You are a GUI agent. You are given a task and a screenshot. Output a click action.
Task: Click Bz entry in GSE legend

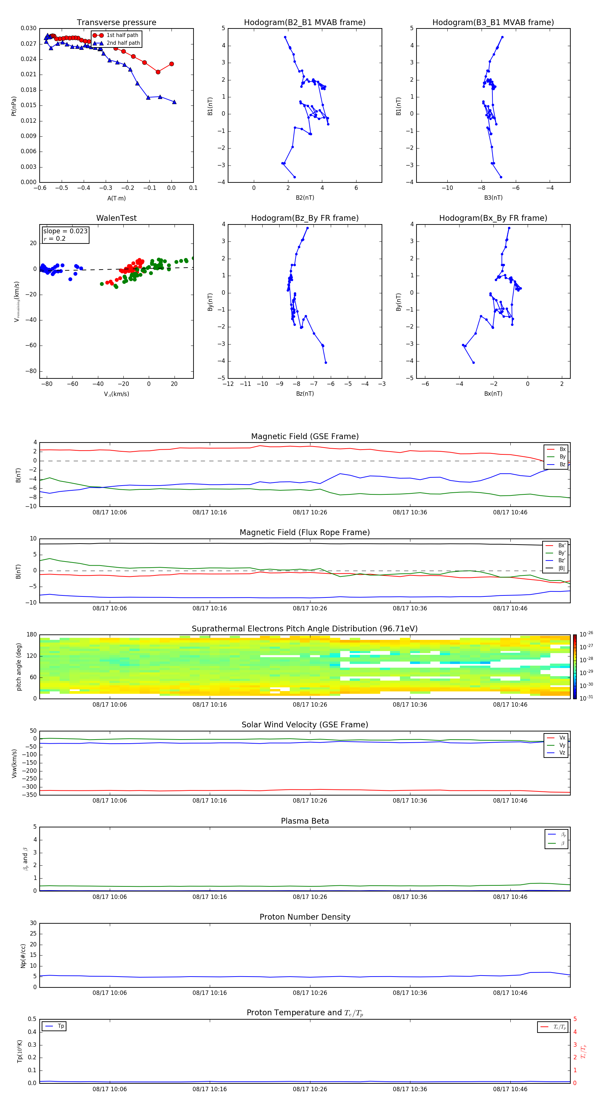pos(556,465)
